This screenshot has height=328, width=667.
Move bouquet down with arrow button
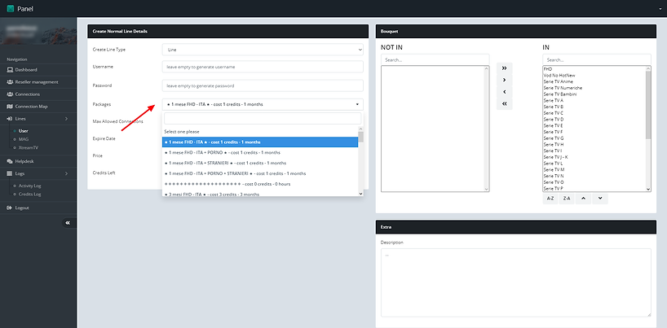tap(600, 199)
